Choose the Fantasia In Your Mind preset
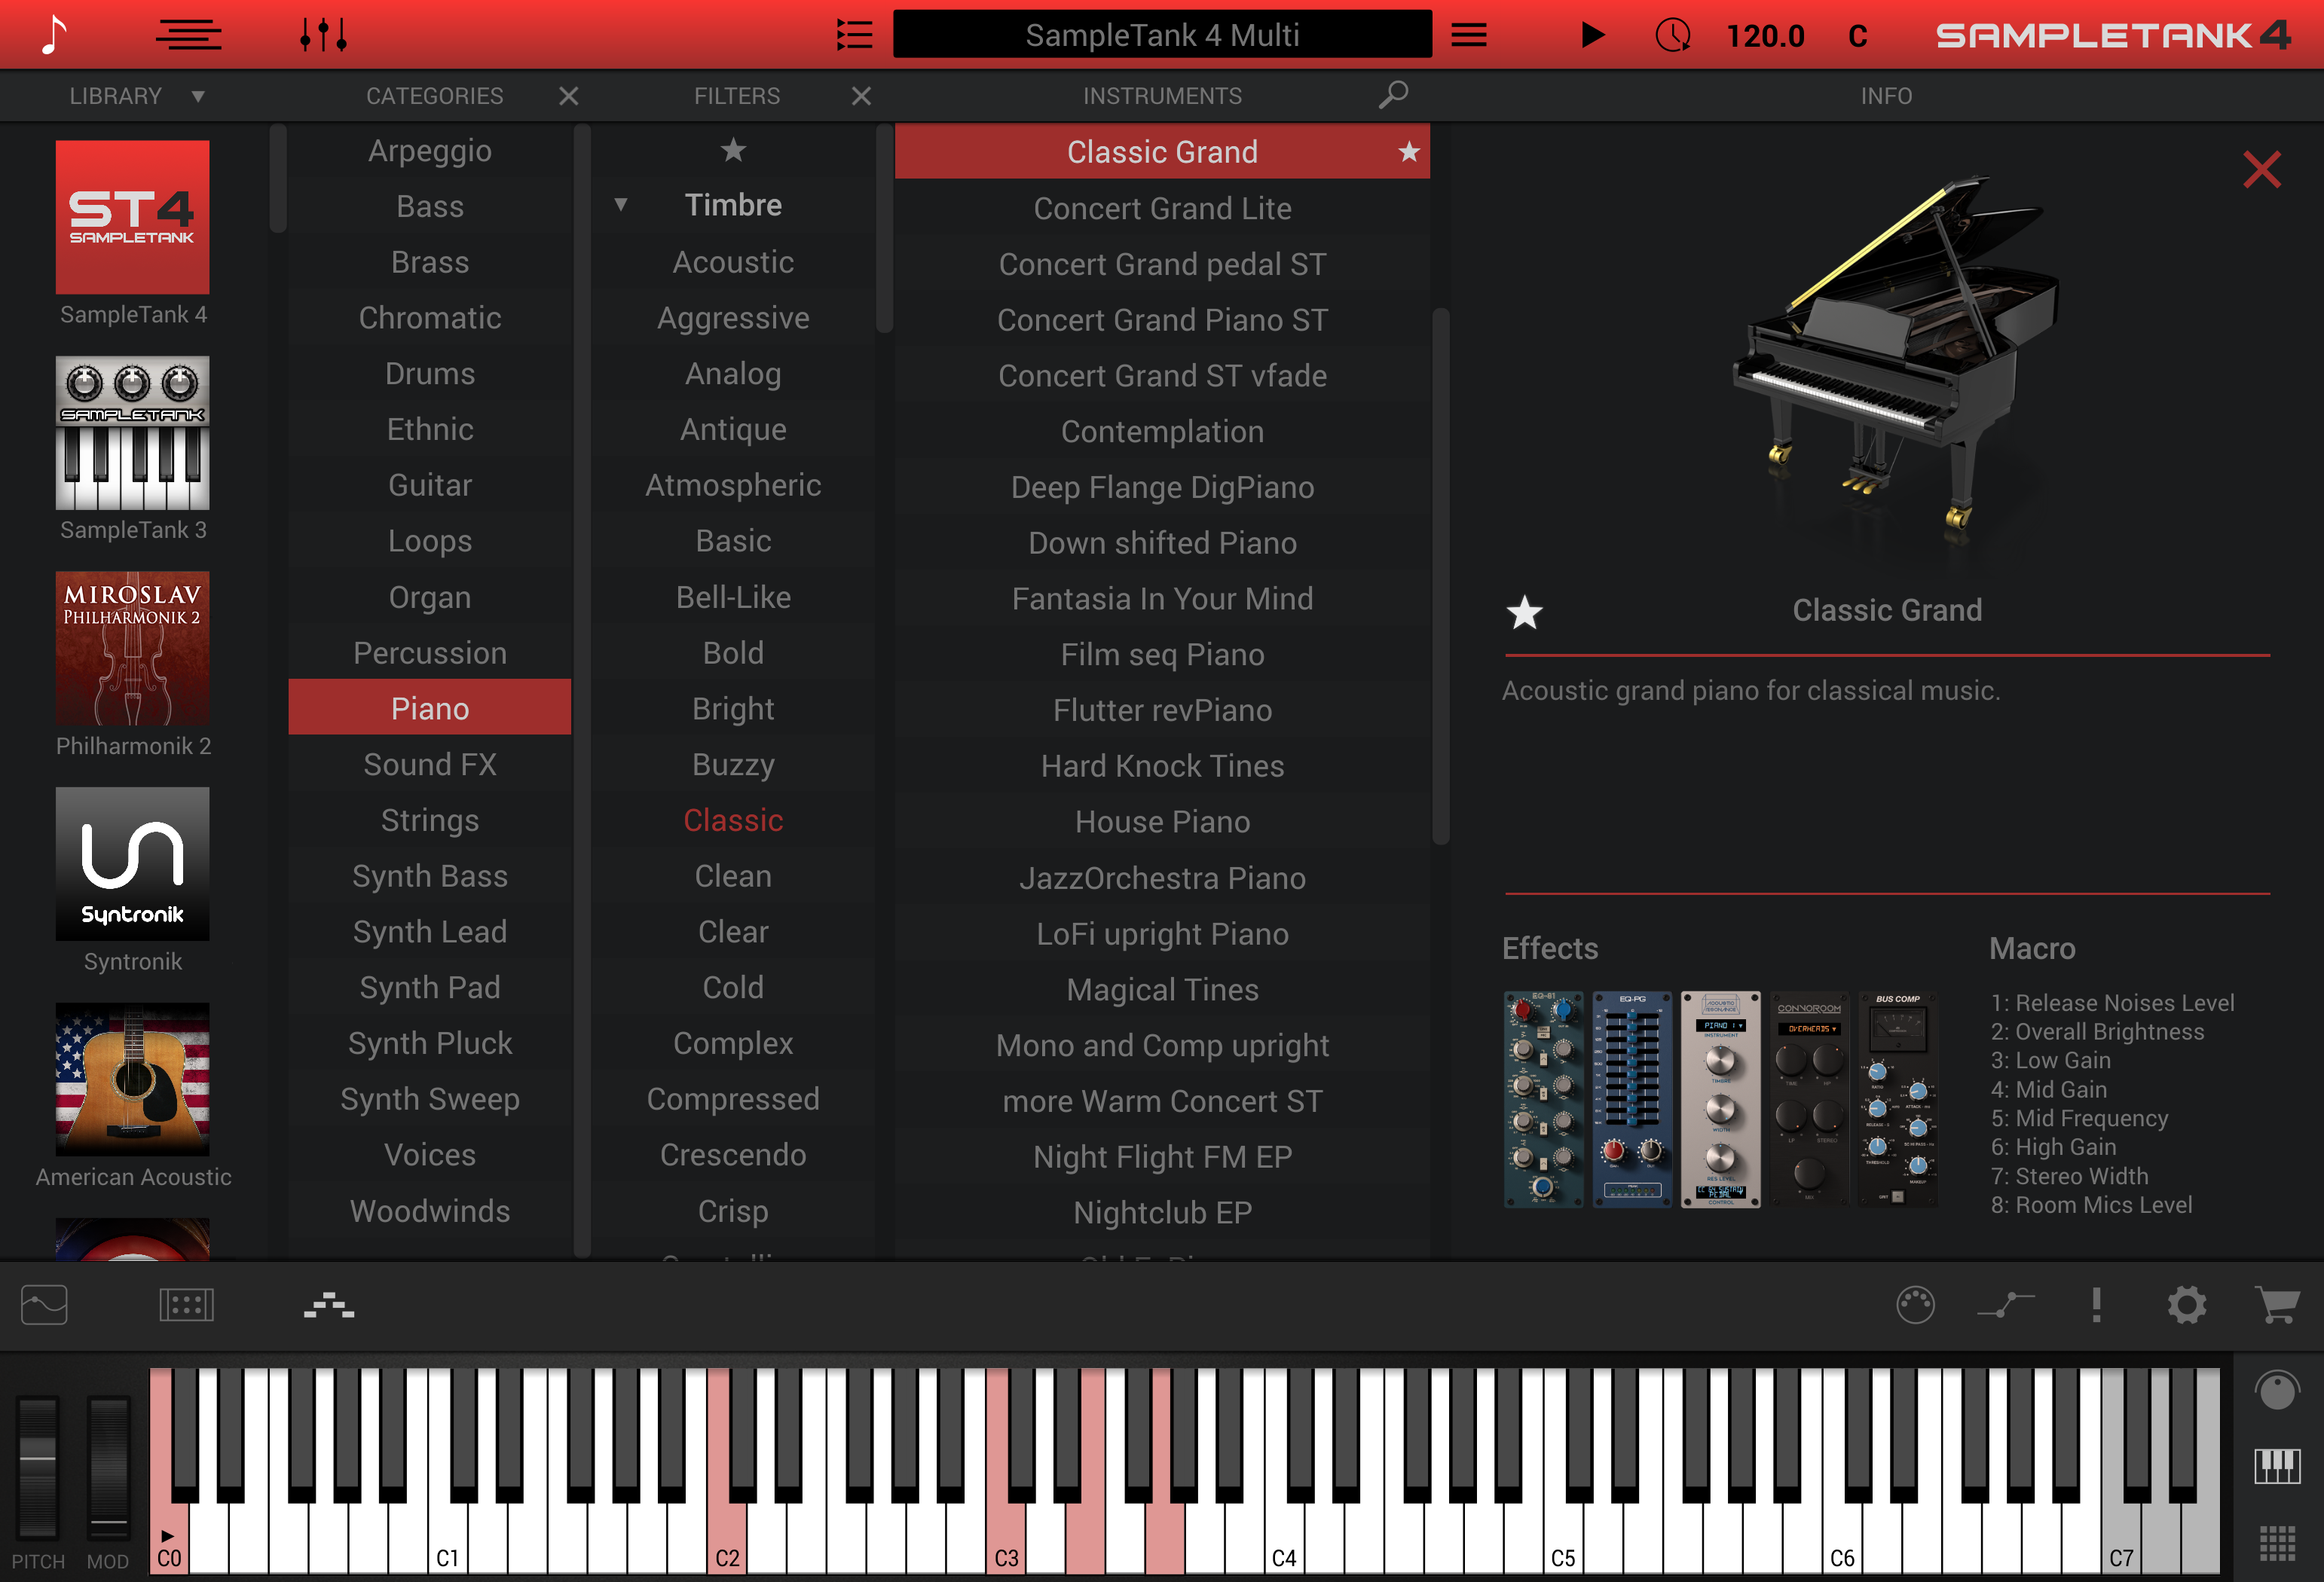Viewport: 2324px width, 1582px height. 1162,598
